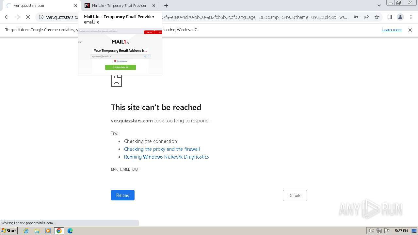This screenshot has width=418, height=235.
Task: Select 'This site can't be reached' heading
Action: pos(156,107)
